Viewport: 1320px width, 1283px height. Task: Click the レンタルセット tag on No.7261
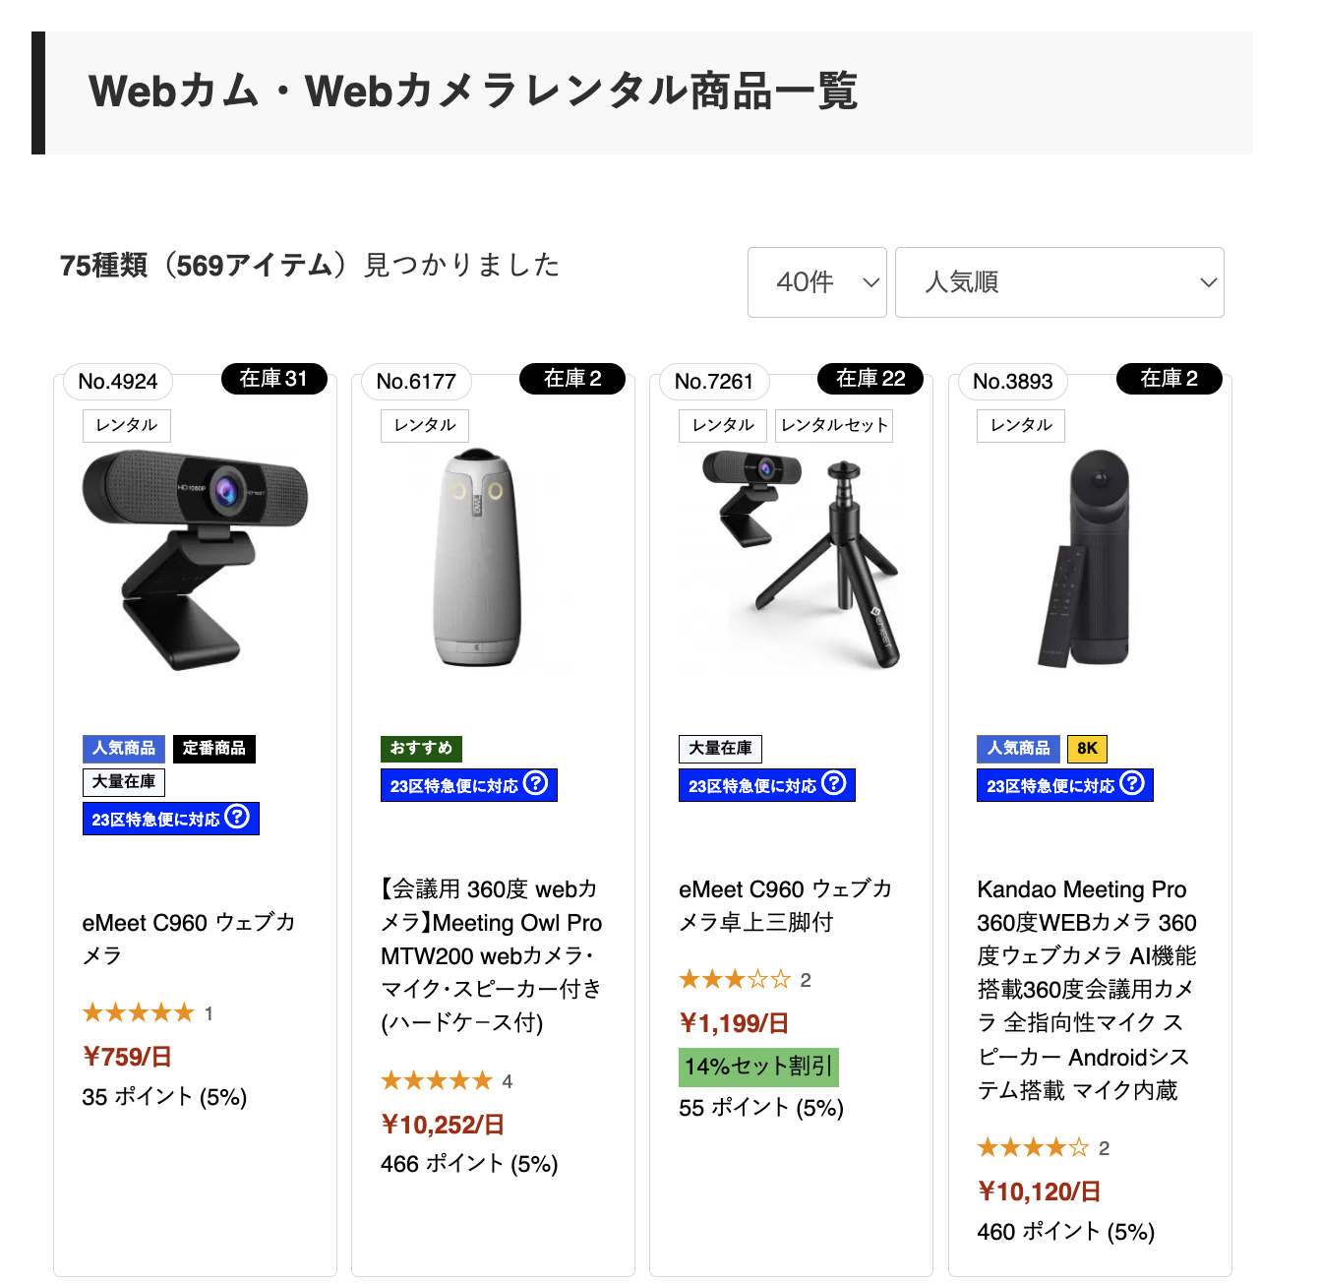834,425
